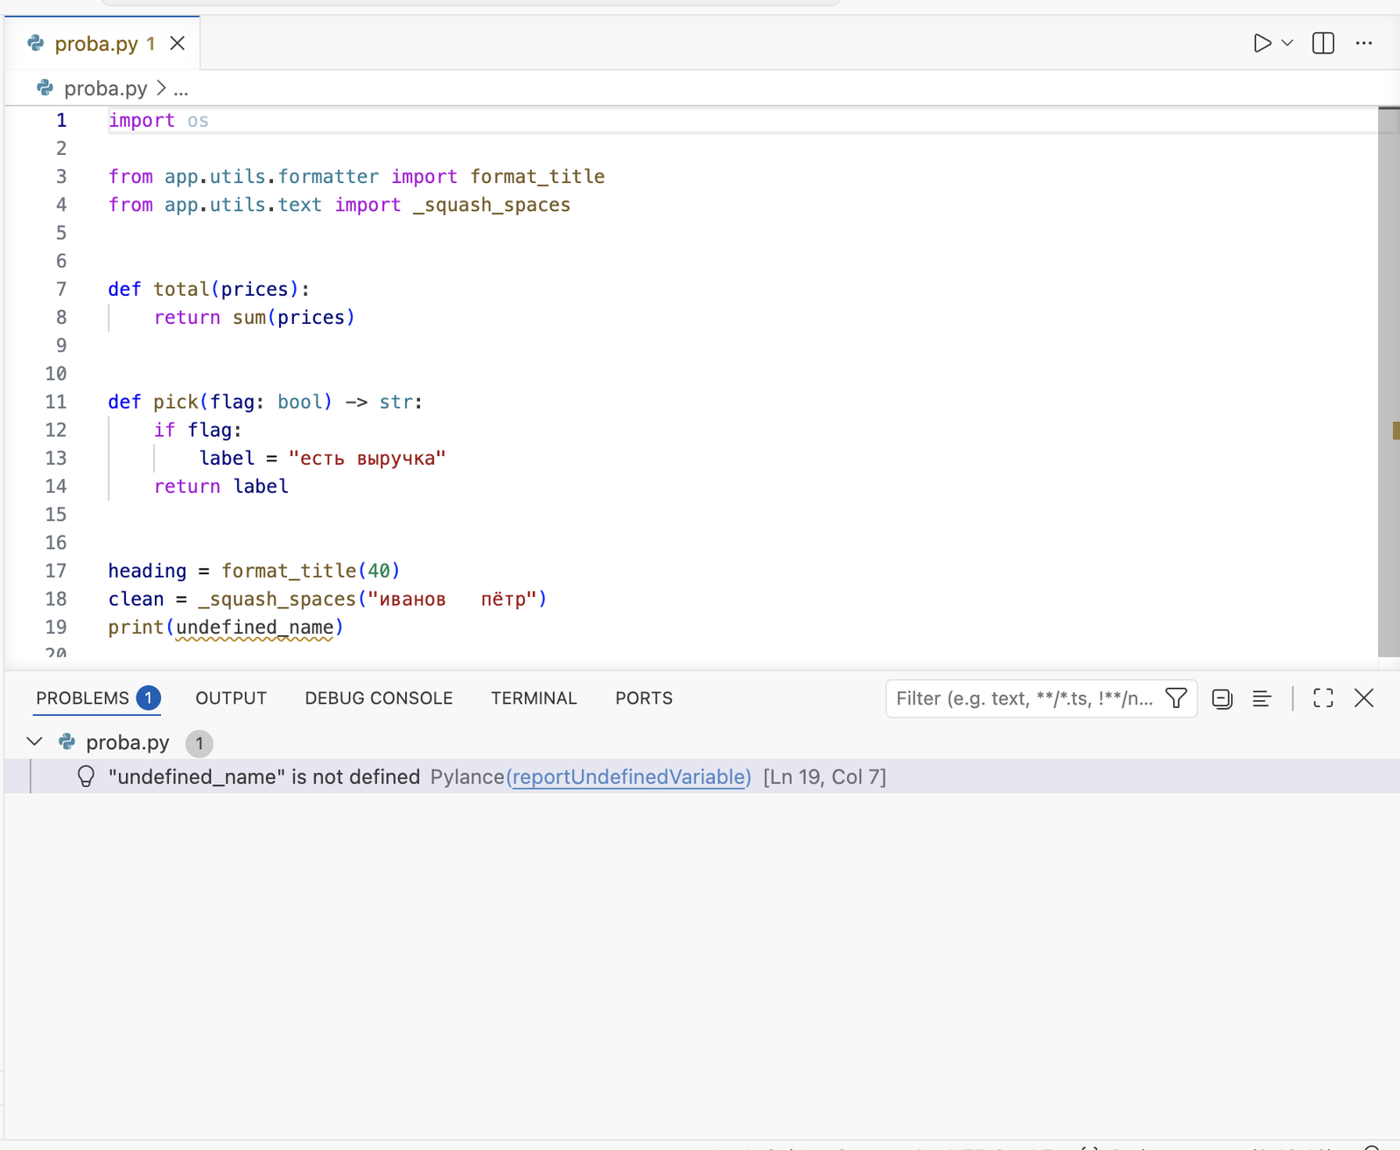
Task: Collapse the proba.py problems group
Action: 35,741
